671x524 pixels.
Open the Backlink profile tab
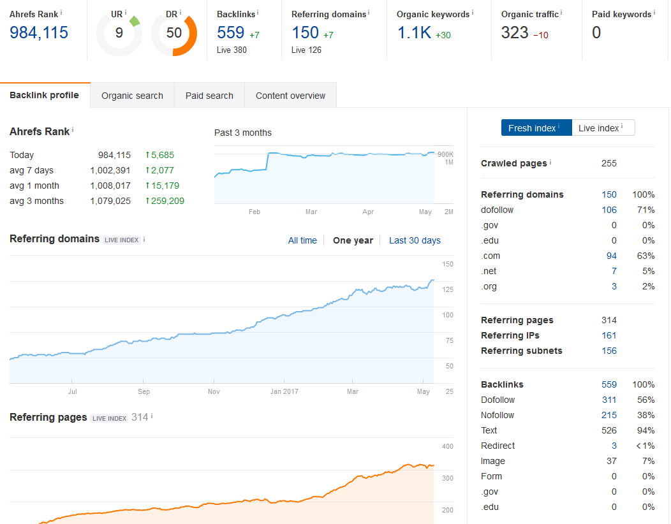(45, 95)
